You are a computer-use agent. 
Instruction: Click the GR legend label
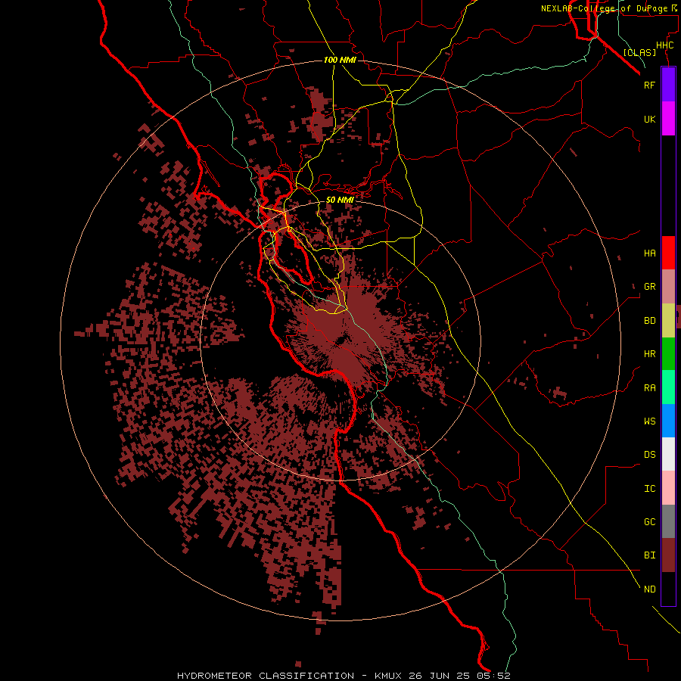click(x=649, y=287)
